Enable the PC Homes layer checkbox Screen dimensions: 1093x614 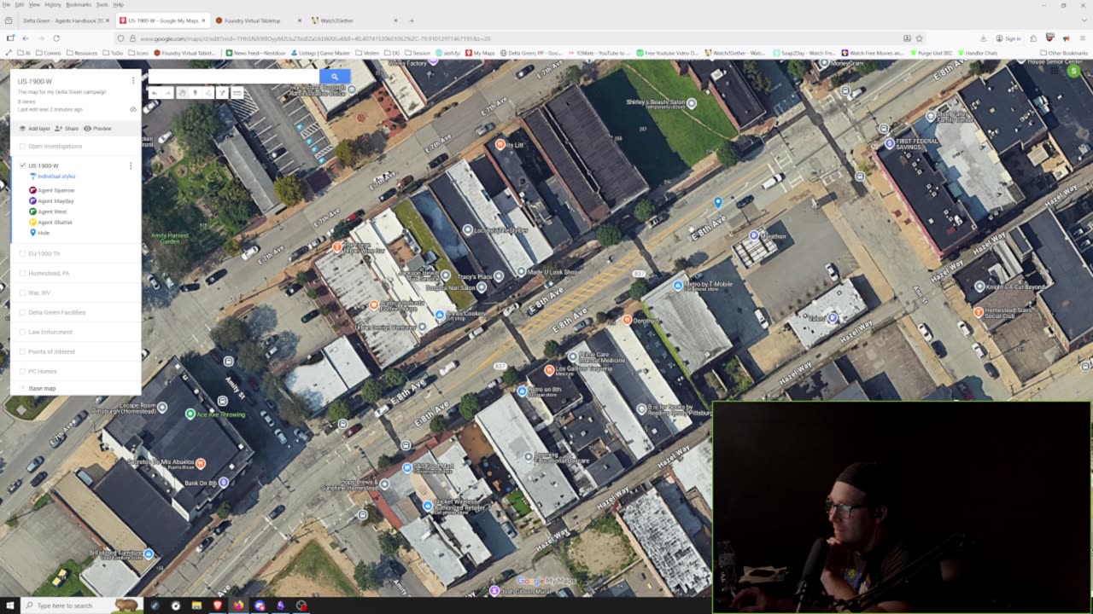[x=23, y=371]
